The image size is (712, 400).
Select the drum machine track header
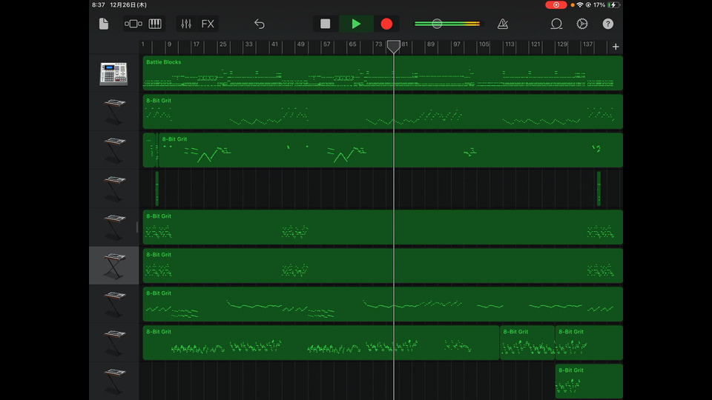tap(114, 73)
